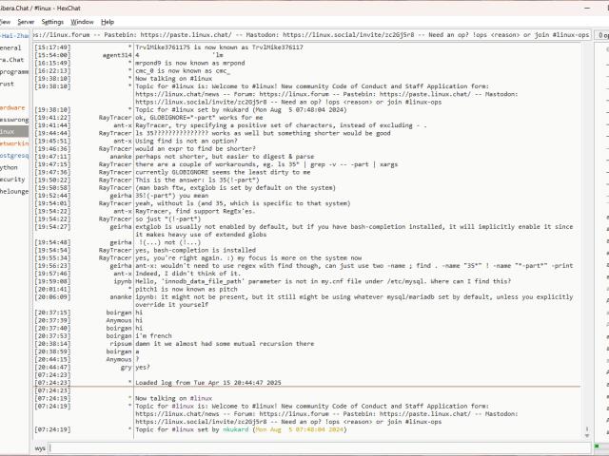Click the 'wys' nickname button
The width and height of the screenshot is (609, 456).
tap(40, 446)
